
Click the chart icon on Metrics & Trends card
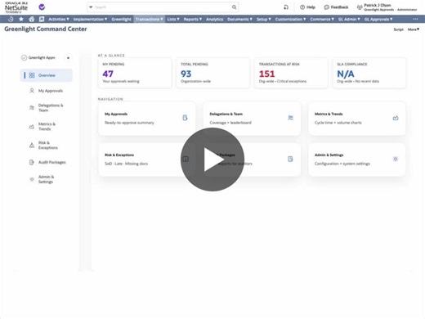pyautogui.click(x=396, y=118)
